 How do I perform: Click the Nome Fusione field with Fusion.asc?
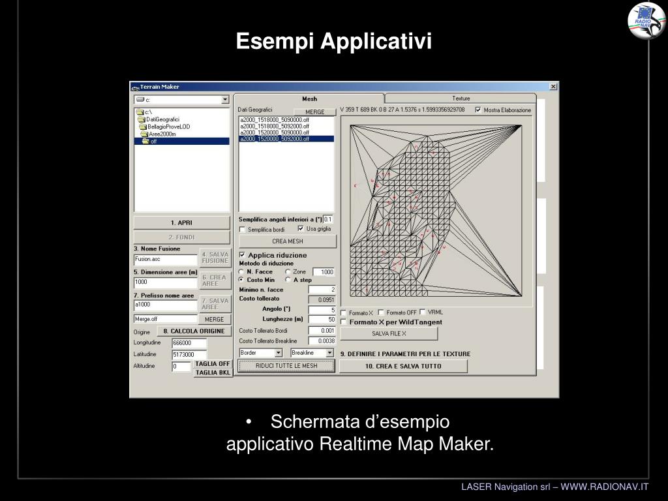click(x=165, y=260)
